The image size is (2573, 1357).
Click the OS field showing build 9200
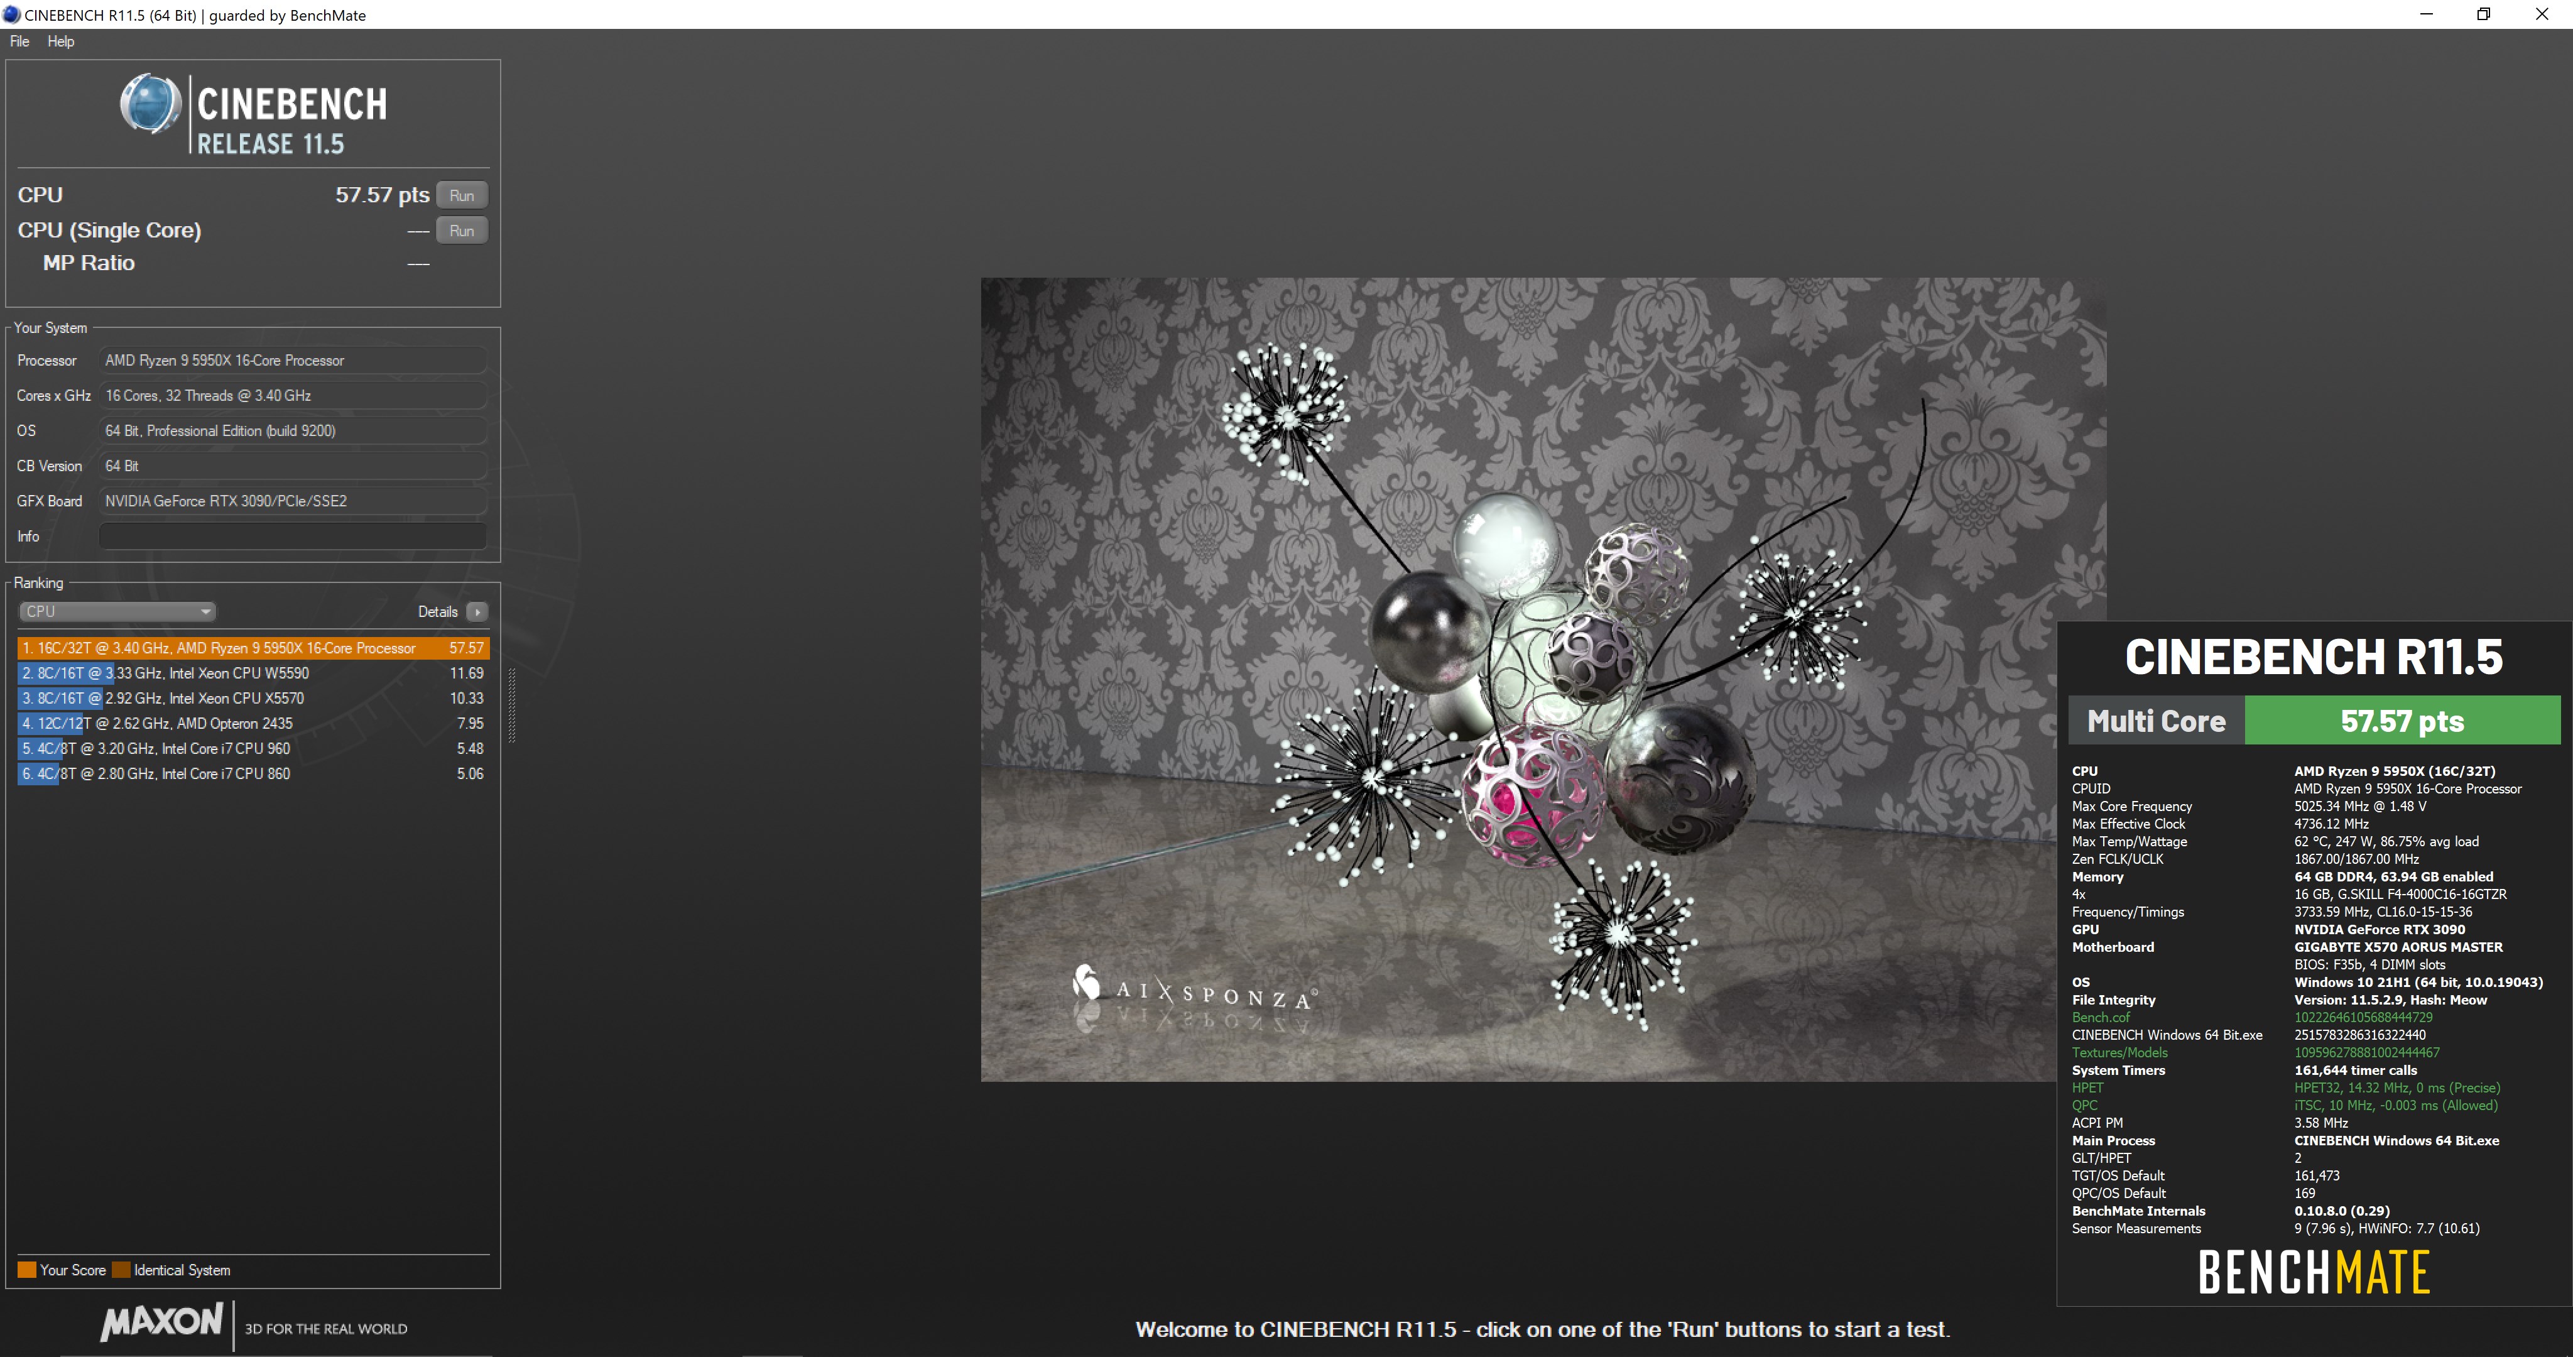[x=293, y=431]
